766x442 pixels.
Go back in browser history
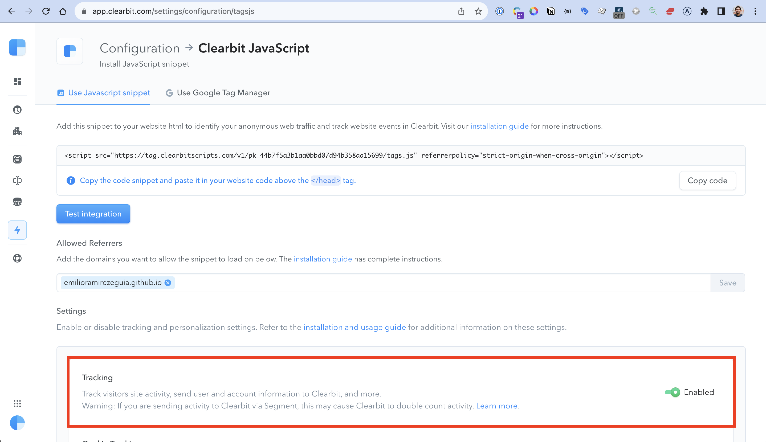point(11,11)
